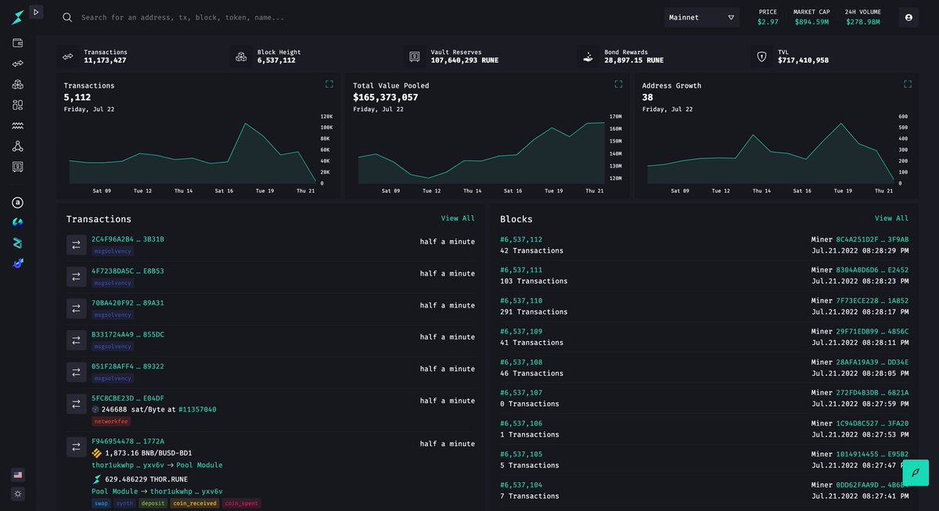This screenshot has width=939, height=511.
Task: Open the transactions arrows icon in the sidebar
Action: point(17,63)
